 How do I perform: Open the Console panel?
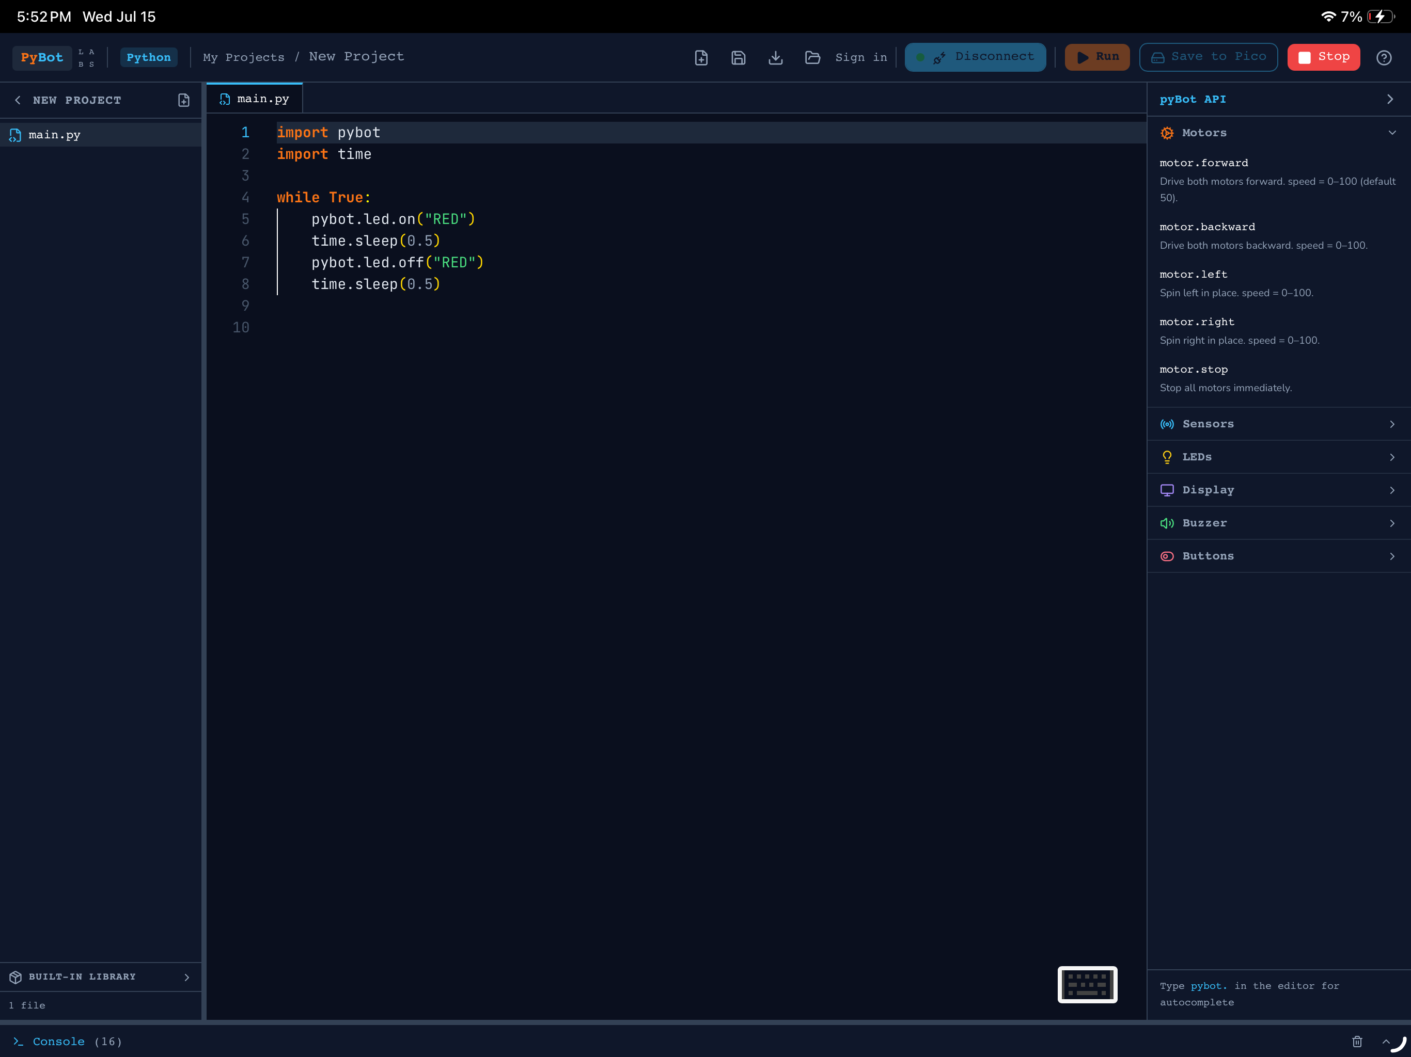coord(59,1041)
